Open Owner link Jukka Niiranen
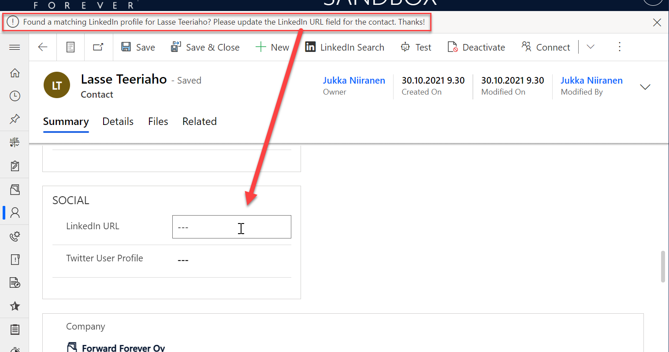 click(x=354, y=81)
